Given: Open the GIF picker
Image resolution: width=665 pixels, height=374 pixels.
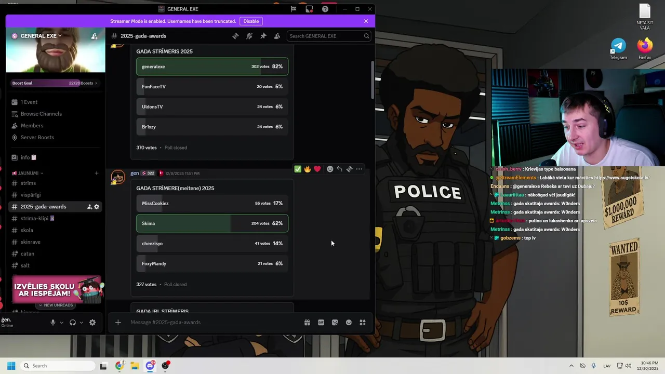Looking at the screenshot, I should 321,322.
